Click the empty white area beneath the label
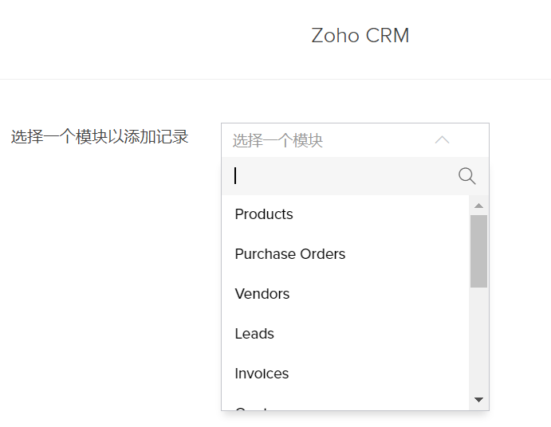Viewport: 551px width, 427px height. [100, 279]
